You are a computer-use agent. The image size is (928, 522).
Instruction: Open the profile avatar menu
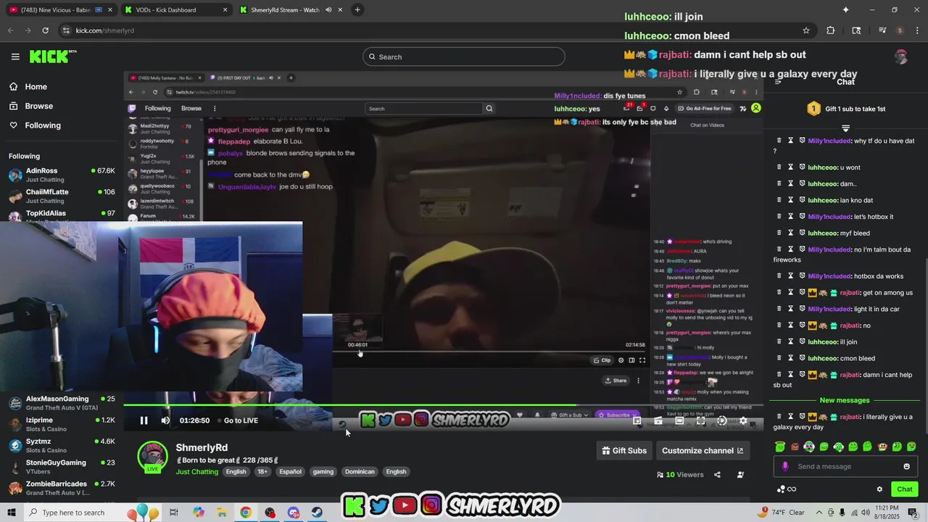click(901, 57)
